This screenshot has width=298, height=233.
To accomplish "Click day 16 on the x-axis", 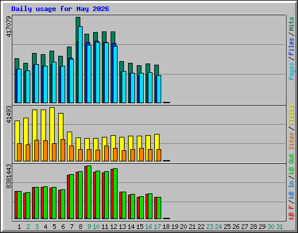I will [x=148, y=227].
